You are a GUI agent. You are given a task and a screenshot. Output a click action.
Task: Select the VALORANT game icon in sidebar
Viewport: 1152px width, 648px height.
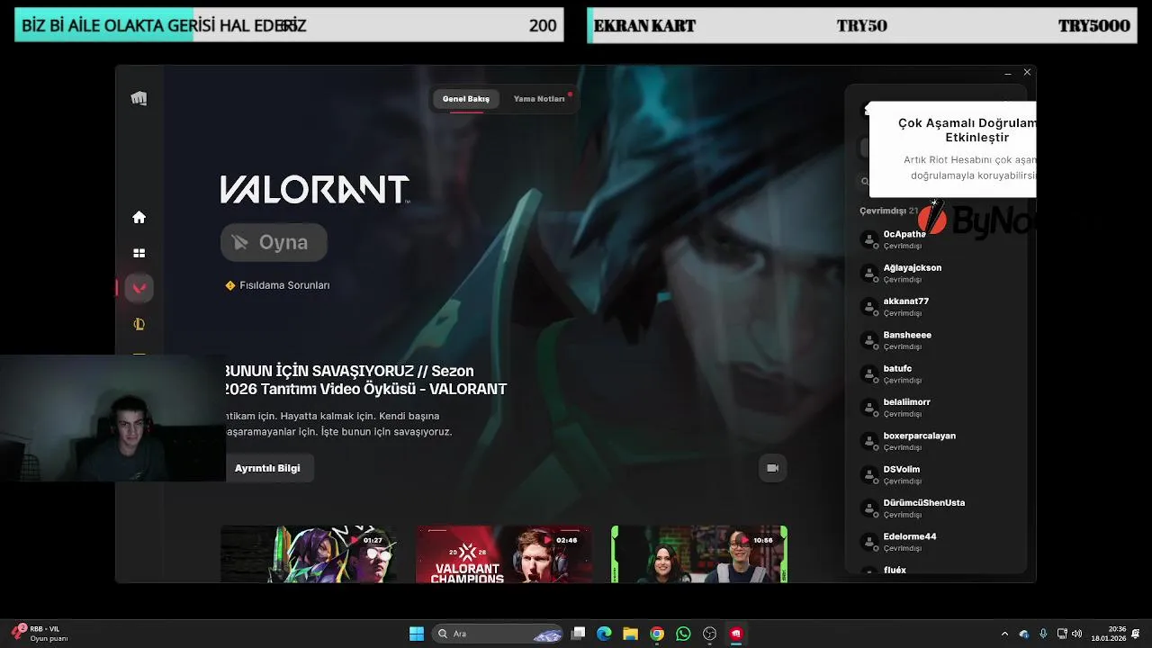[139, 288]
